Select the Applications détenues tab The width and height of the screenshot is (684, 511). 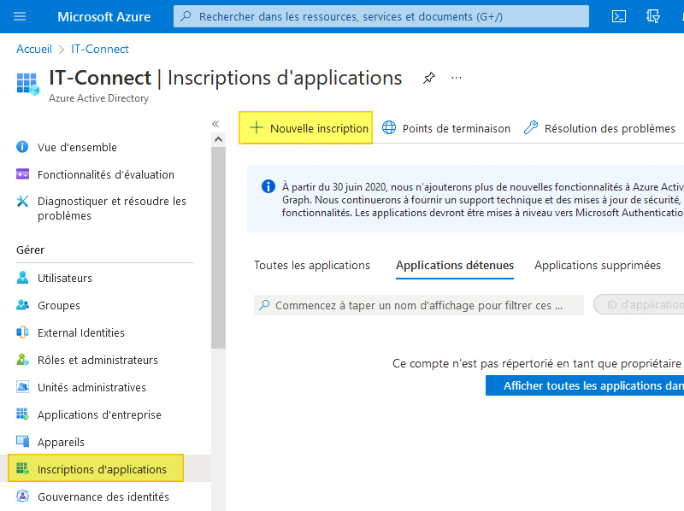pyautogui.click(x=455, y=265)
